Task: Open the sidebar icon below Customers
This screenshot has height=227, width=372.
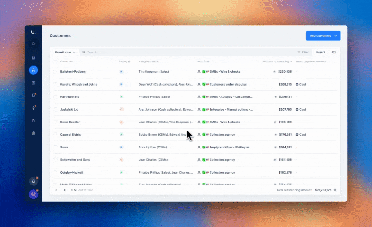Action: 34,83
